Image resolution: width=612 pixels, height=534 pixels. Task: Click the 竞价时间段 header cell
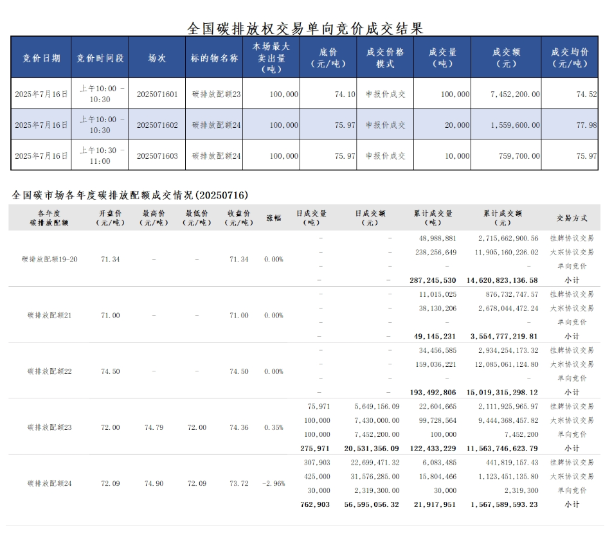click(100, 58)
